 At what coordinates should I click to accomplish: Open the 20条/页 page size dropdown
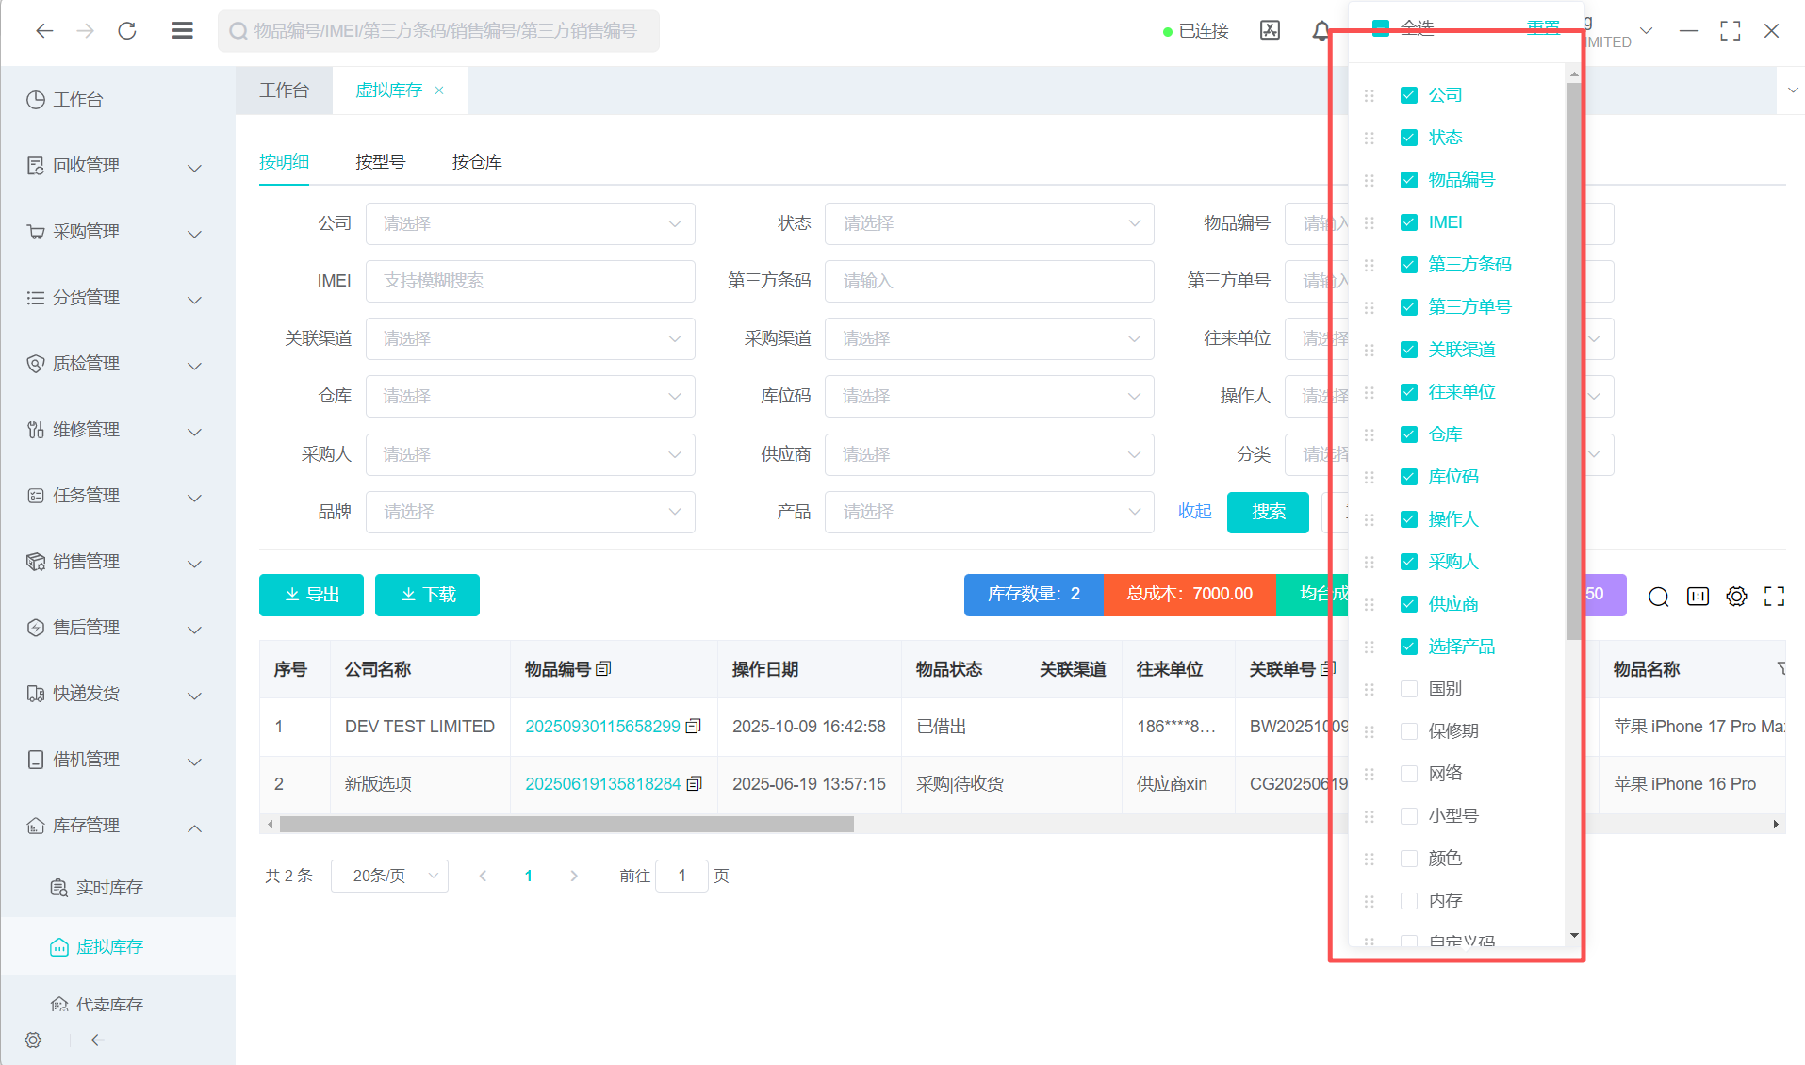[x=389, y=876]
